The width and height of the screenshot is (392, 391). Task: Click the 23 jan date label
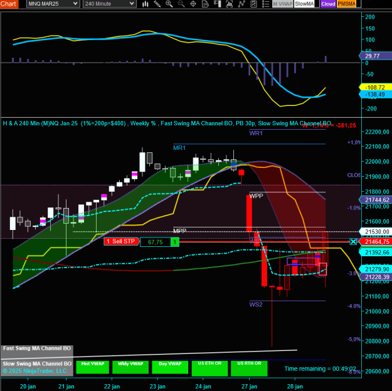pyautogui.click(x=157, y=387)
